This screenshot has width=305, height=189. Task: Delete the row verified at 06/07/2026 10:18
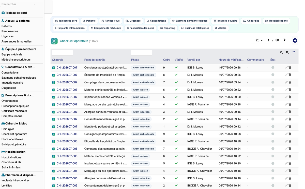[x=290, y=171]
